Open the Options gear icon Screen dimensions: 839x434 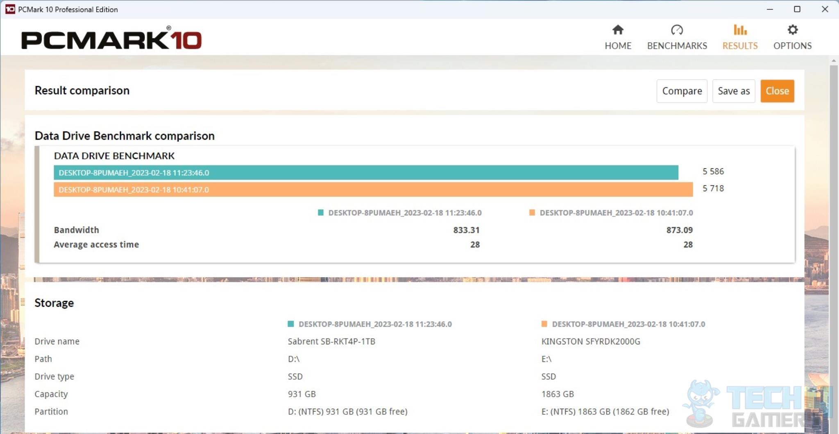click(792, 30)
